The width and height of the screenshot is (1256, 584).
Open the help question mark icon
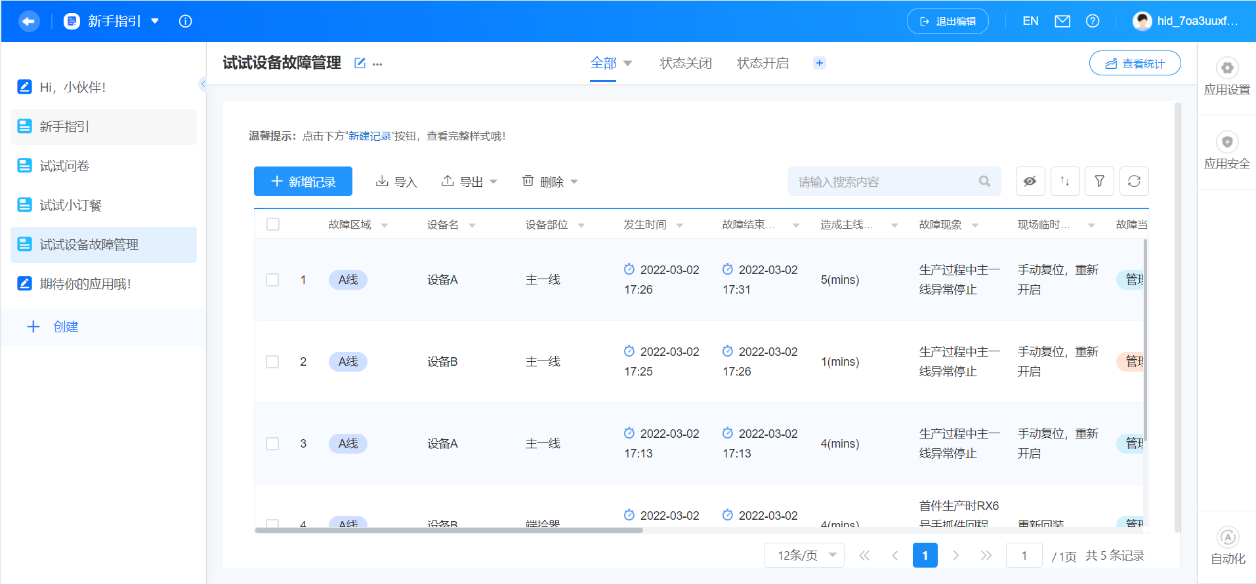(x=1093, y=21)
